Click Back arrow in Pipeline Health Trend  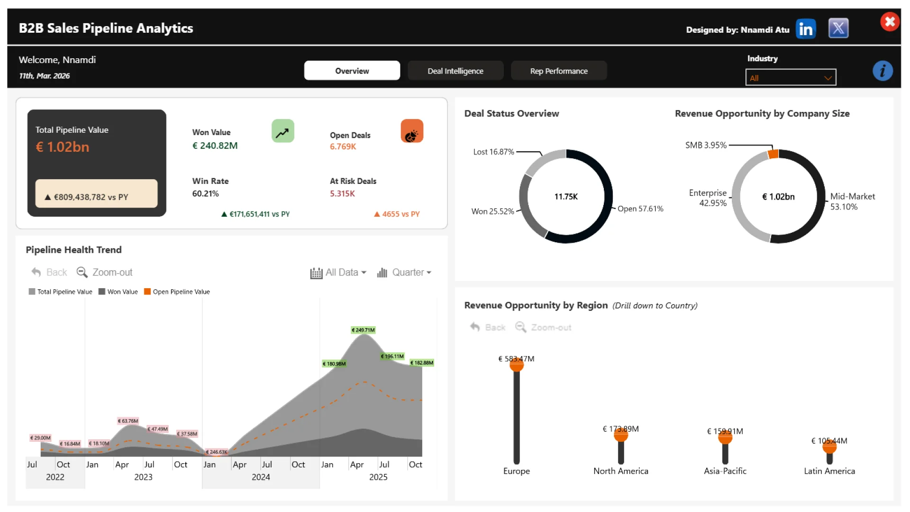point(36,272)
